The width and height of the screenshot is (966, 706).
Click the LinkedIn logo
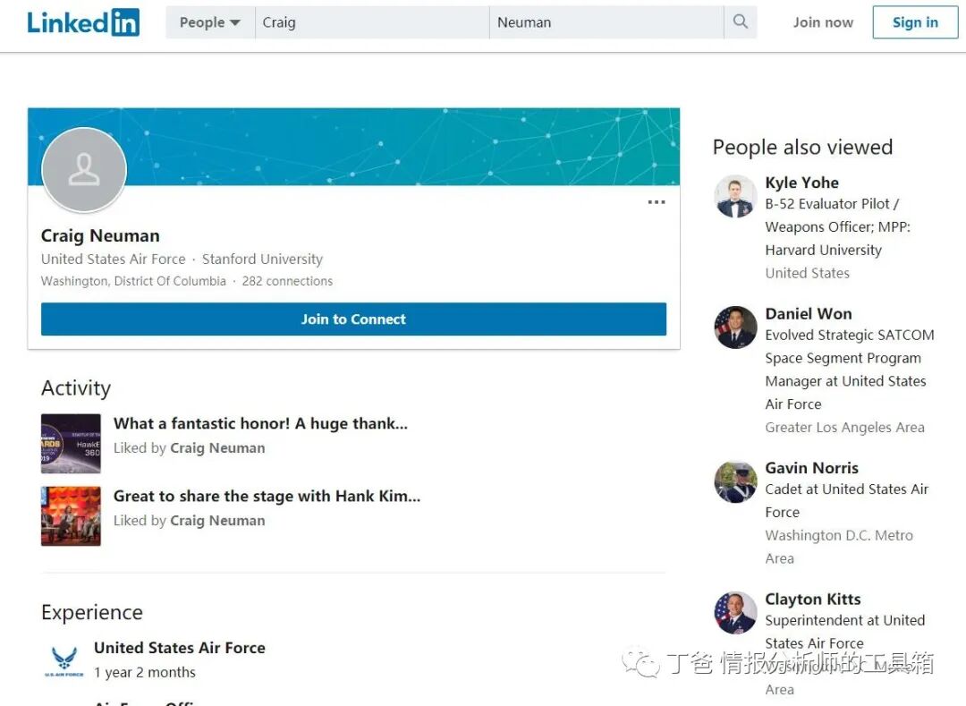(x=83, y=22)
